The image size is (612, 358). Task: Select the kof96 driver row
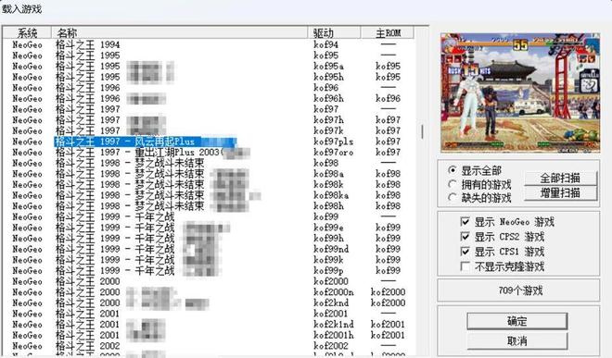click(x=209, y=88)
